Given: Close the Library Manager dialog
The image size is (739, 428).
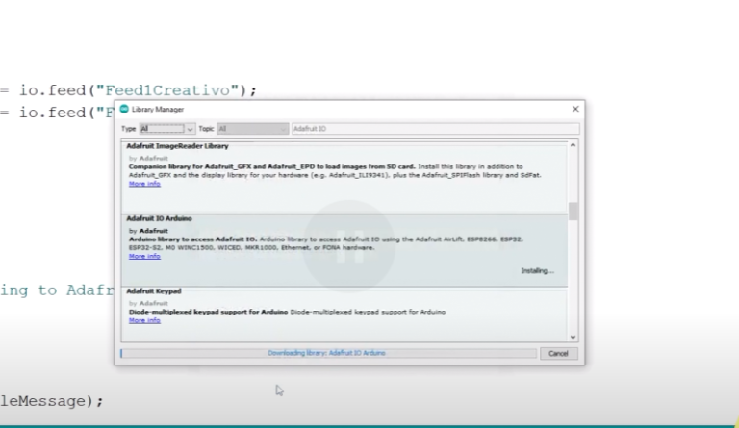Looking at the screenshot, I should [x=575, y=110].
